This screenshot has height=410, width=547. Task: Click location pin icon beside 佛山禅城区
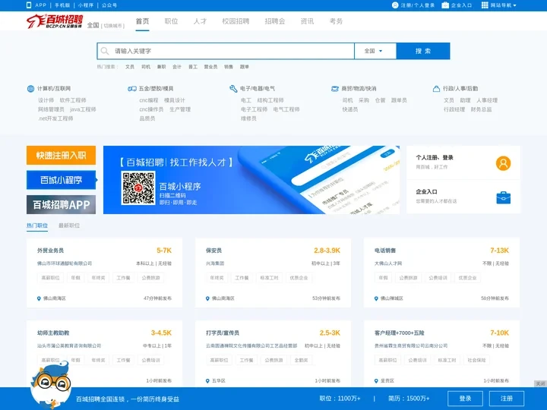coord(376,298)
